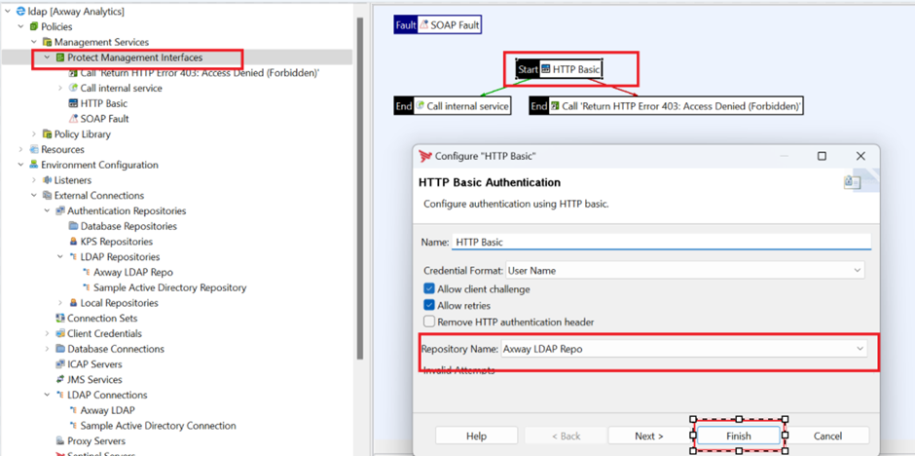Select KPS Repositories in the tree
Image resolution: width=915 pixels, height=456 pixels.
coord(116,242)
